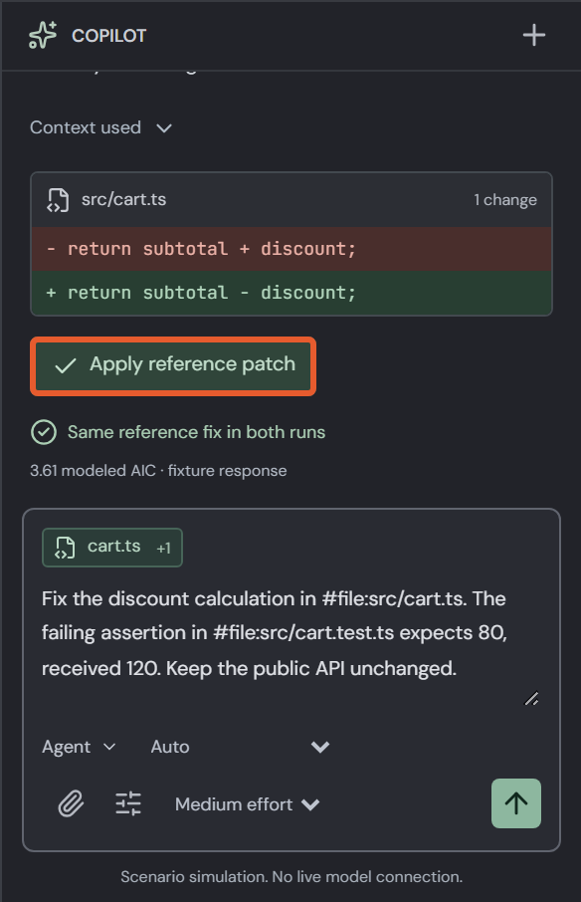Click Same reference fix in both runs
Screen dimensions: 581x902
(x=197, y=432)
